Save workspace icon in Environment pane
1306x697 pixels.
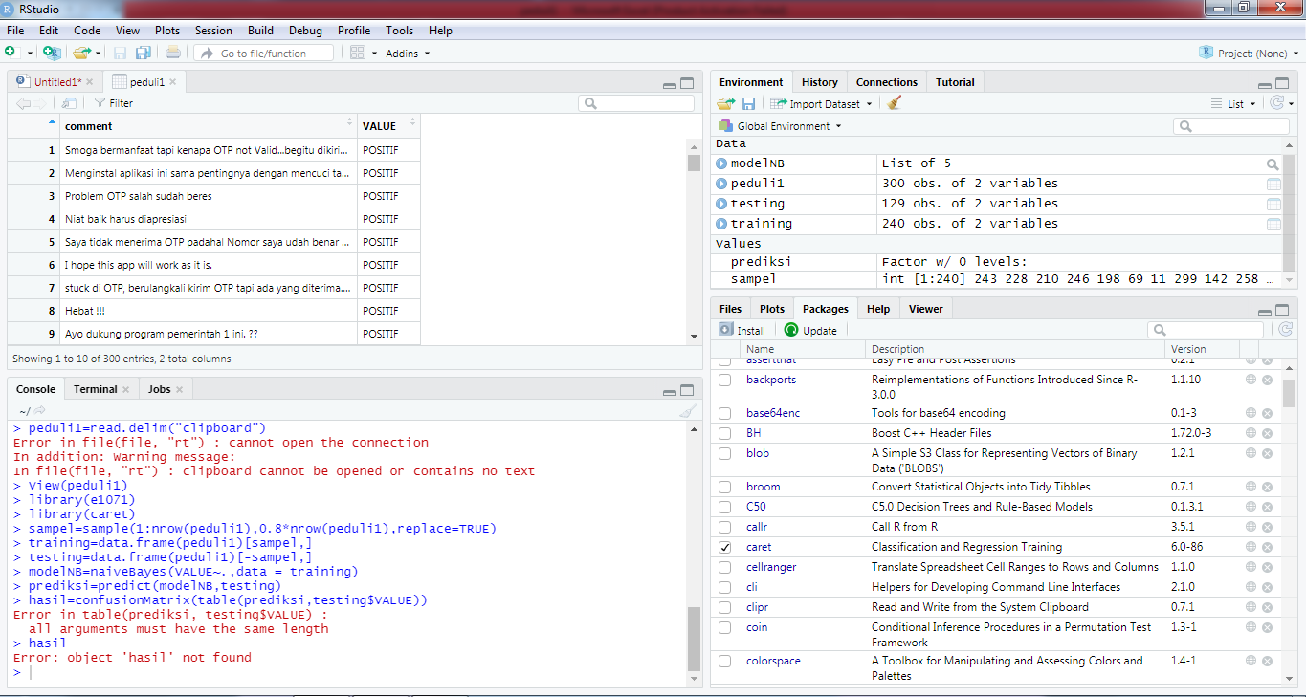748,103
